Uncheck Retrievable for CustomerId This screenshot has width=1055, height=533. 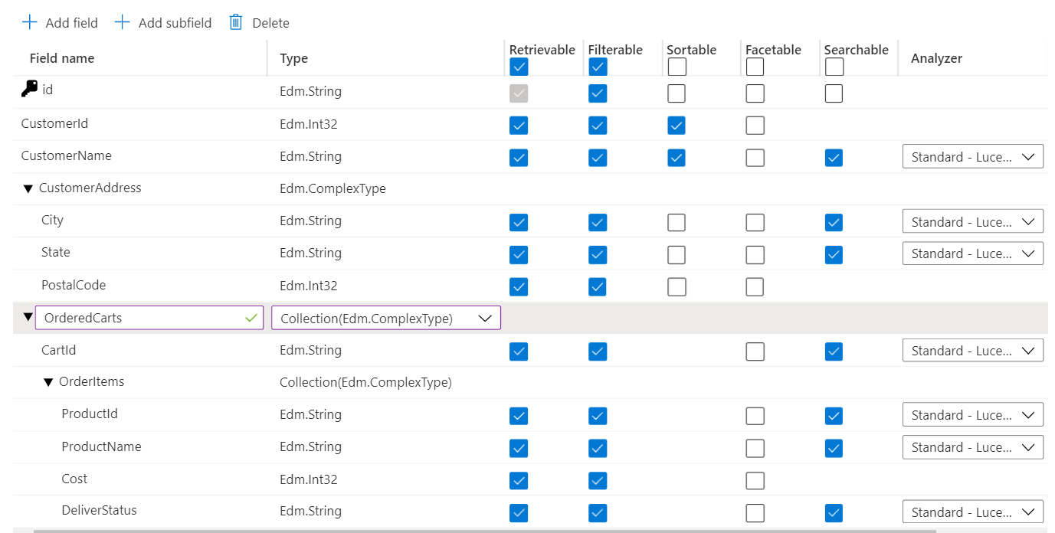[x=519, y=125]
